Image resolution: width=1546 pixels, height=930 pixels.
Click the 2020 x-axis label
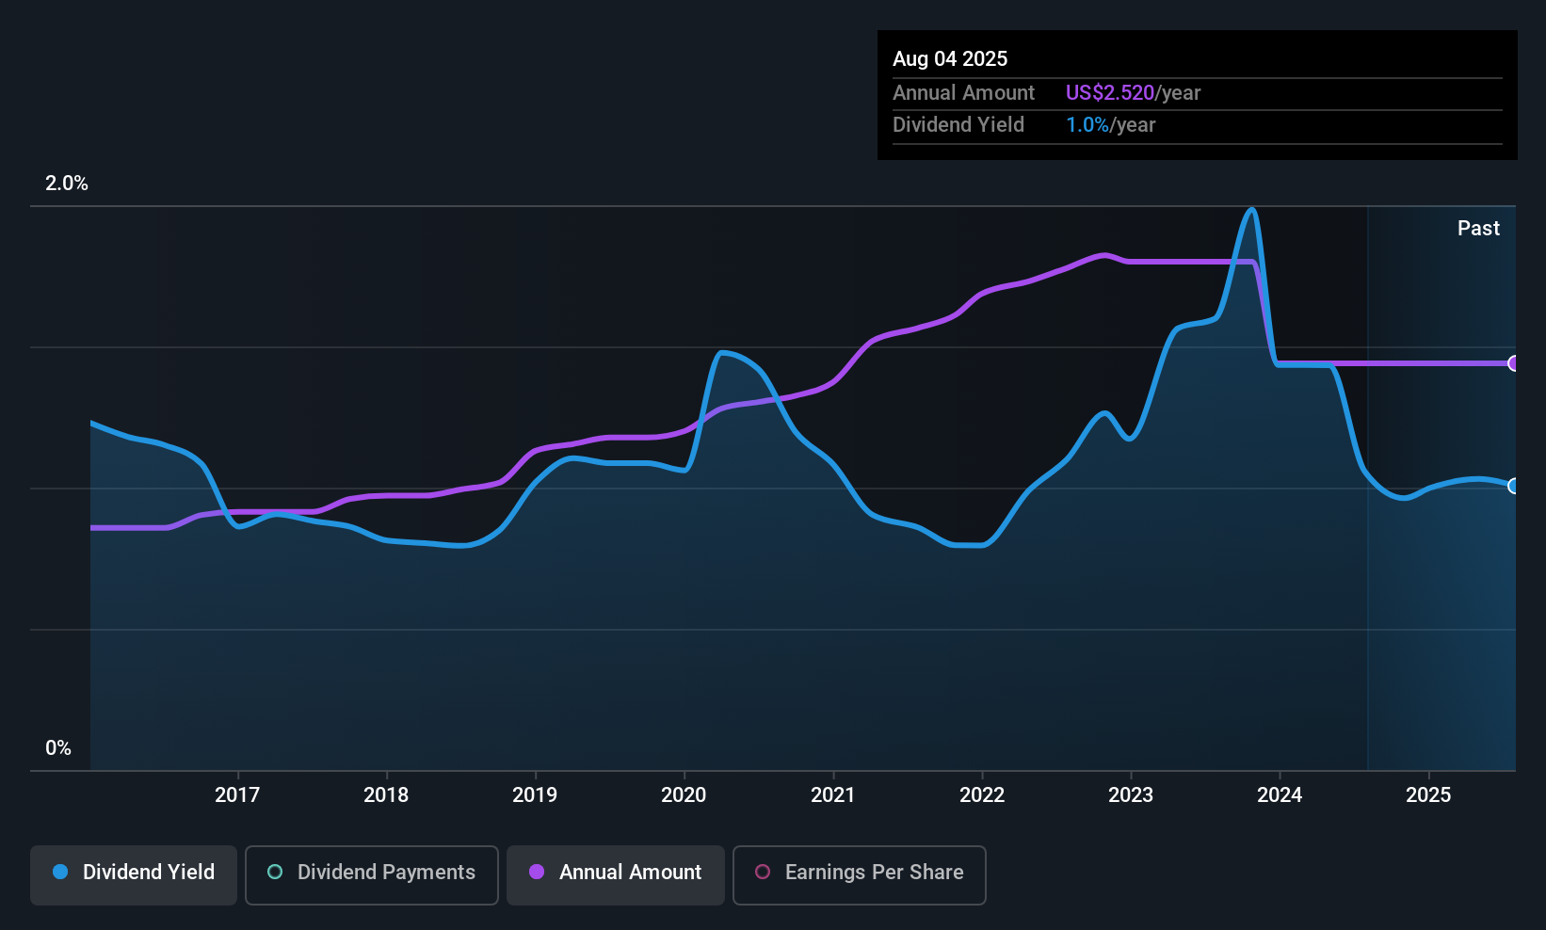[684, 795]
